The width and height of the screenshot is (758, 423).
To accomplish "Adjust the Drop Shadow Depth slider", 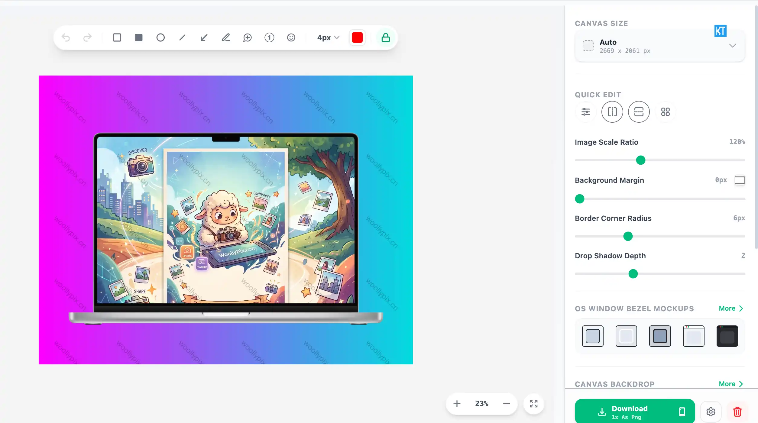I will coord(633,274).
